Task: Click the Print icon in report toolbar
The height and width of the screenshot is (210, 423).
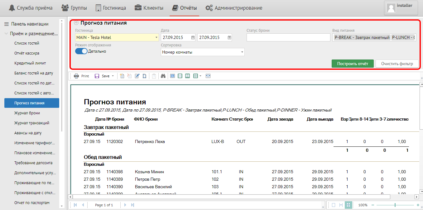Action: point(77,76)
